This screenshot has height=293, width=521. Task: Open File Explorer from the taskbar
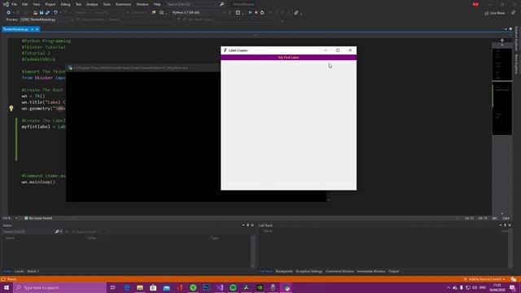pos(140,287)
